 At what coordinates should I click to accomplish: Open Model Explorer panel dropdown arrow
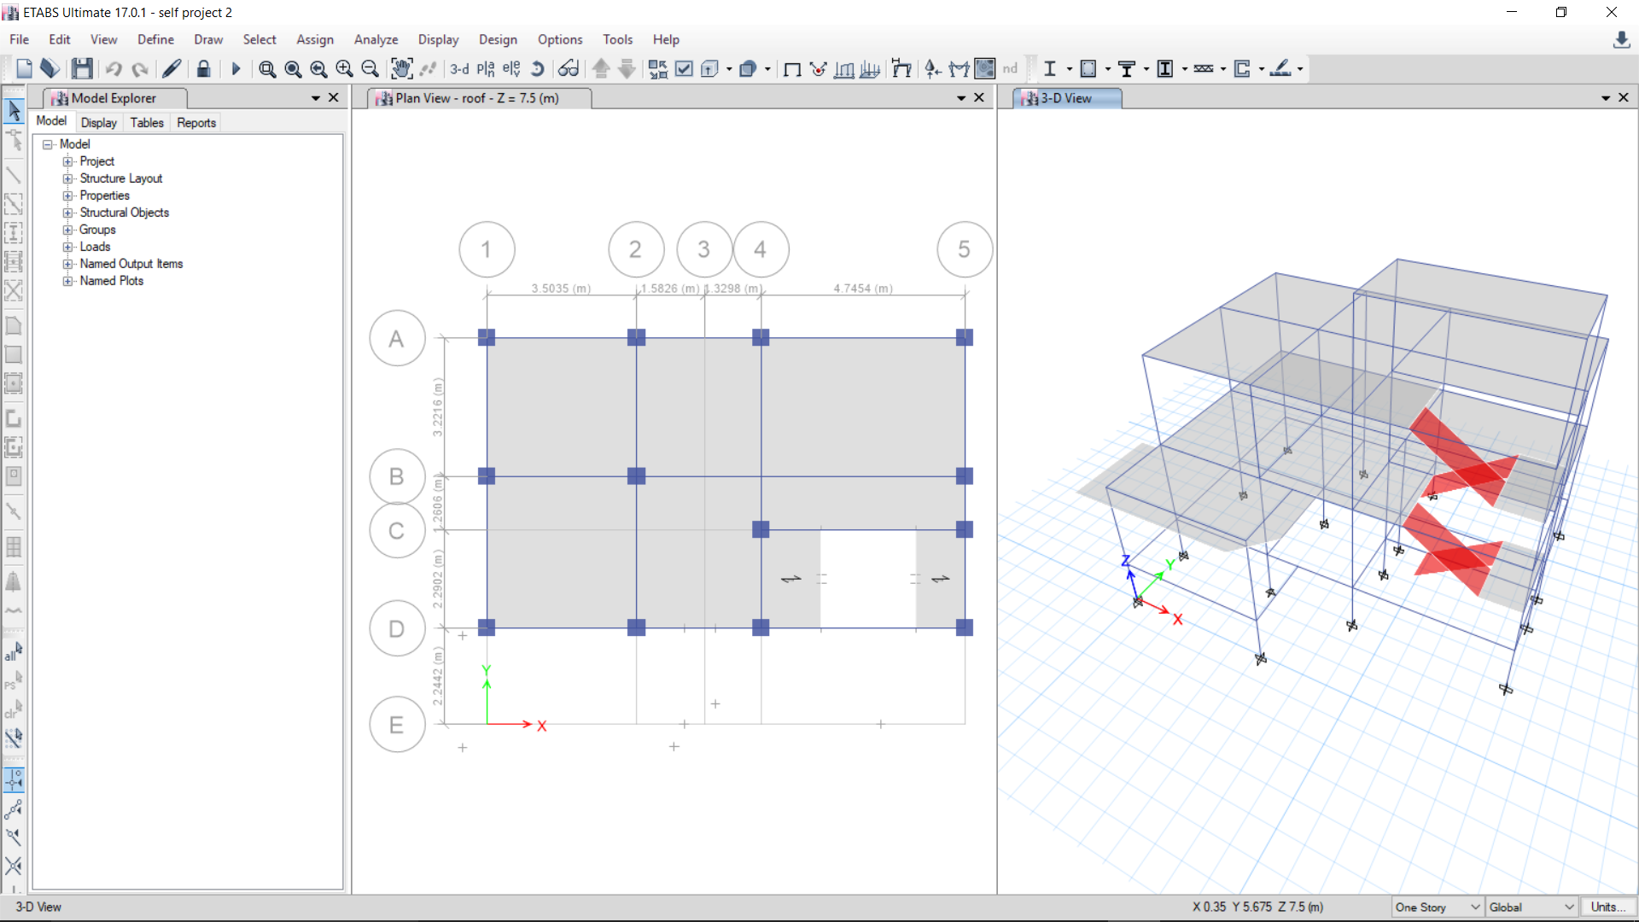[x=316, y=98]
